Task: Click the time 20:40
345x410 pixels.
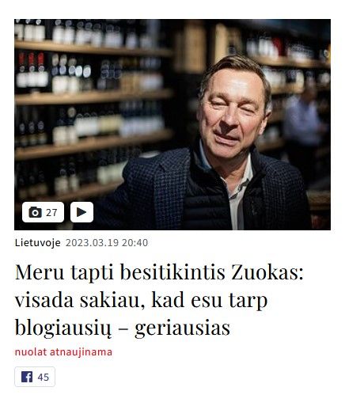Action: click(x=135, y=243)
